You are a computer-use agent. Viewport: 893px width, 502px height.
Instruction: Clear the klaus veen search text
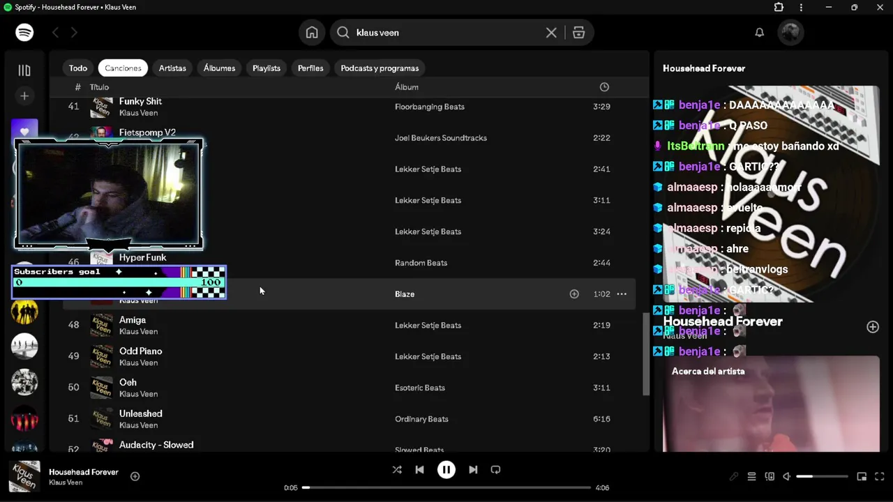tap(551, 32)
